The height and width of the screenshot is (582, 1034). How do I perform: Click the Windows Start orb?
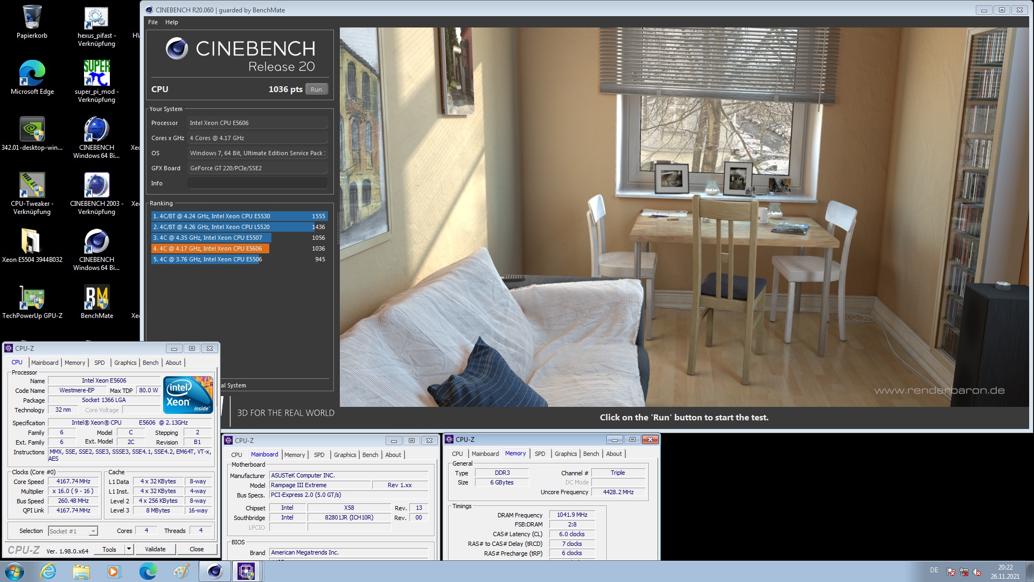tap(15, 571)
